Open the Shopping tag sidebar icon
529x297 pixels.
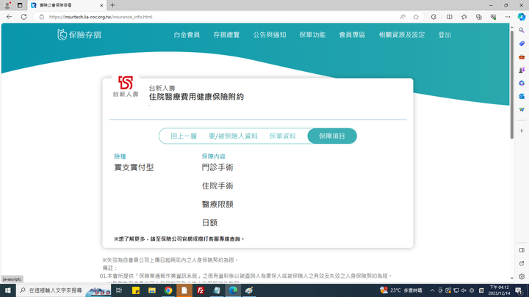[x=522, y=44]
